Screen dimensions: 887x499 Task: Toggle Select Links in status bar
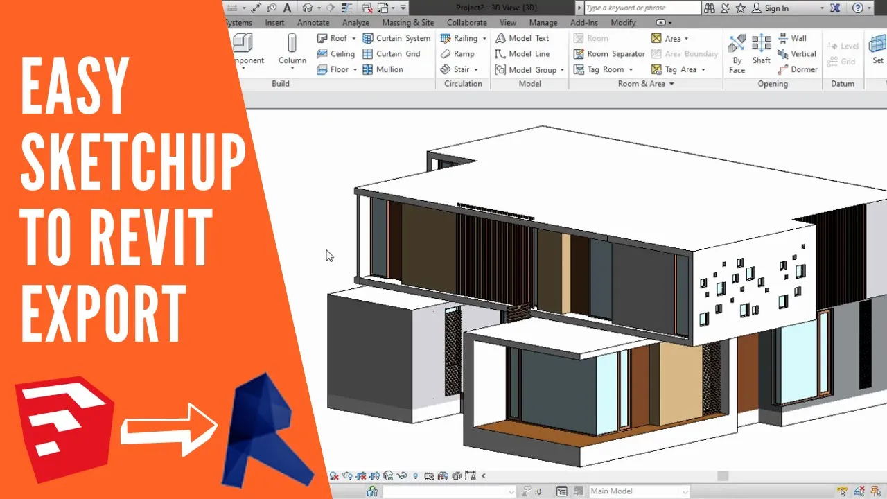tap(843, 491)
